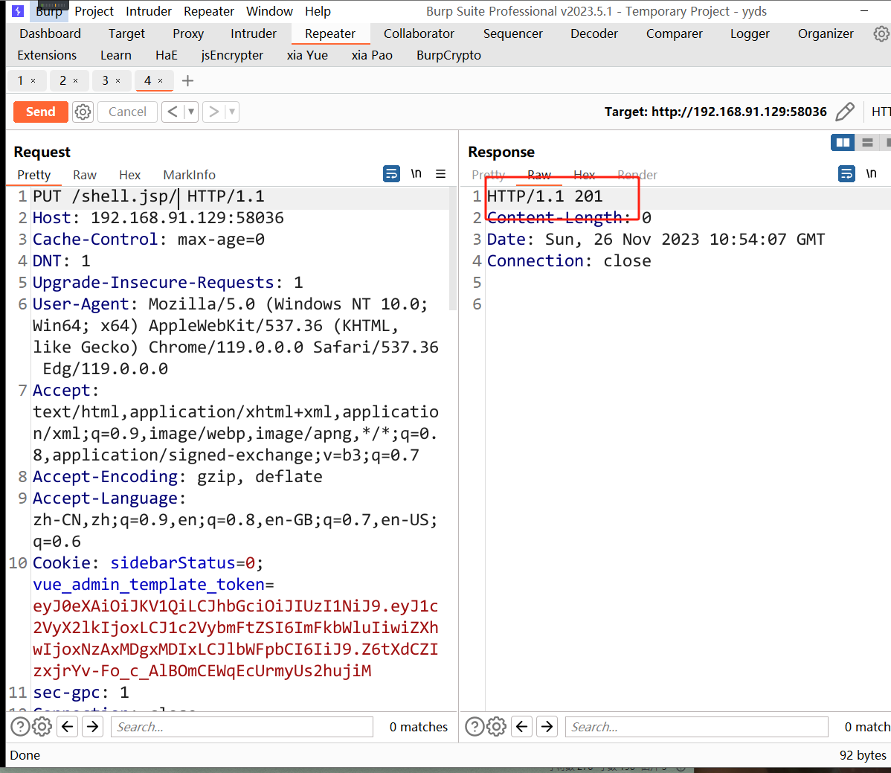Open request editor hamburger menu
The width and height of the screenshot is (891, 773).
coord(440,174)
